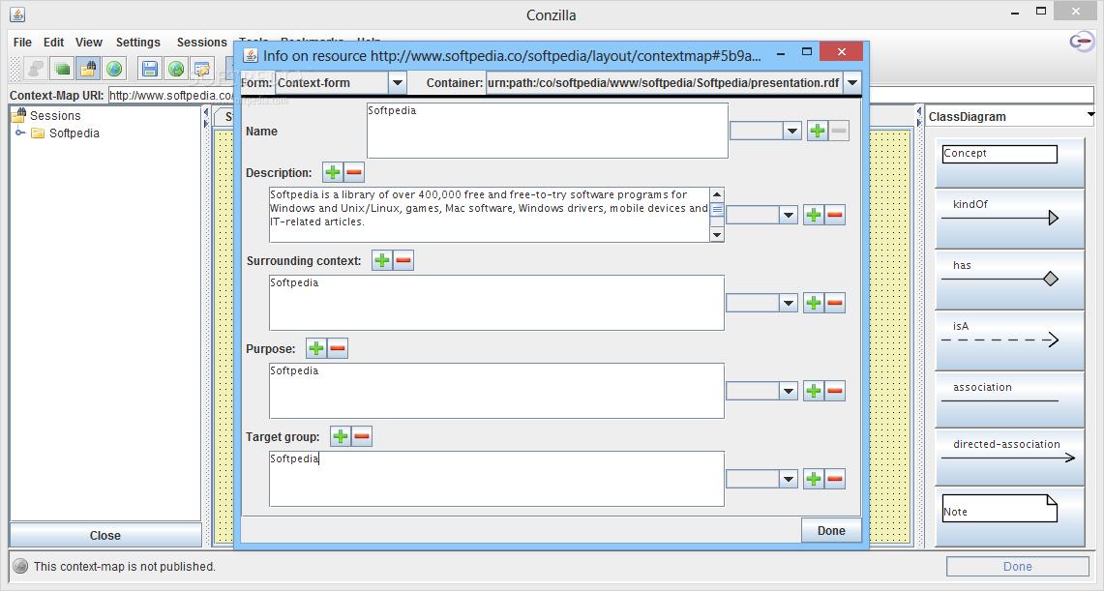Open the Form combo box showing Context-form

tap(341, 83)
